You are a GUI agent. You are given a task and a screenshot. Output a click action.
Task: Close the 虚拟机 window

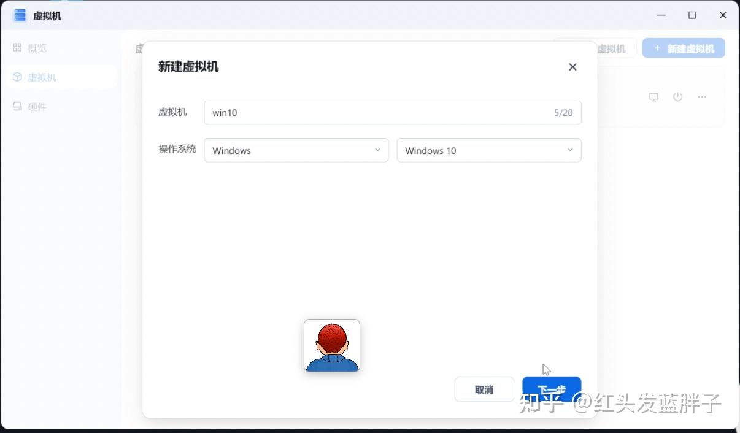[x=723, y=15]
